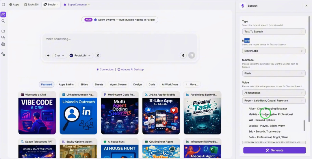Click the magic wand icon beside RouteLLM
The width and height of the screenshot is (312, 159).
[98, 56]
